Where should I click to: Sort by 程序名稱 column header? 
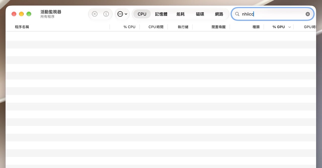(22, 27)
